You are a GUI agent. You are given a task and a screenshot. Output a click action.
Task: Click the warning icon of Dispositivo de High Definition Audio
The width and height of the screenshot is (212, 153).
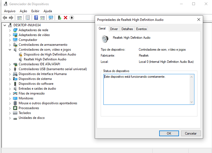[x=20, y=54]
